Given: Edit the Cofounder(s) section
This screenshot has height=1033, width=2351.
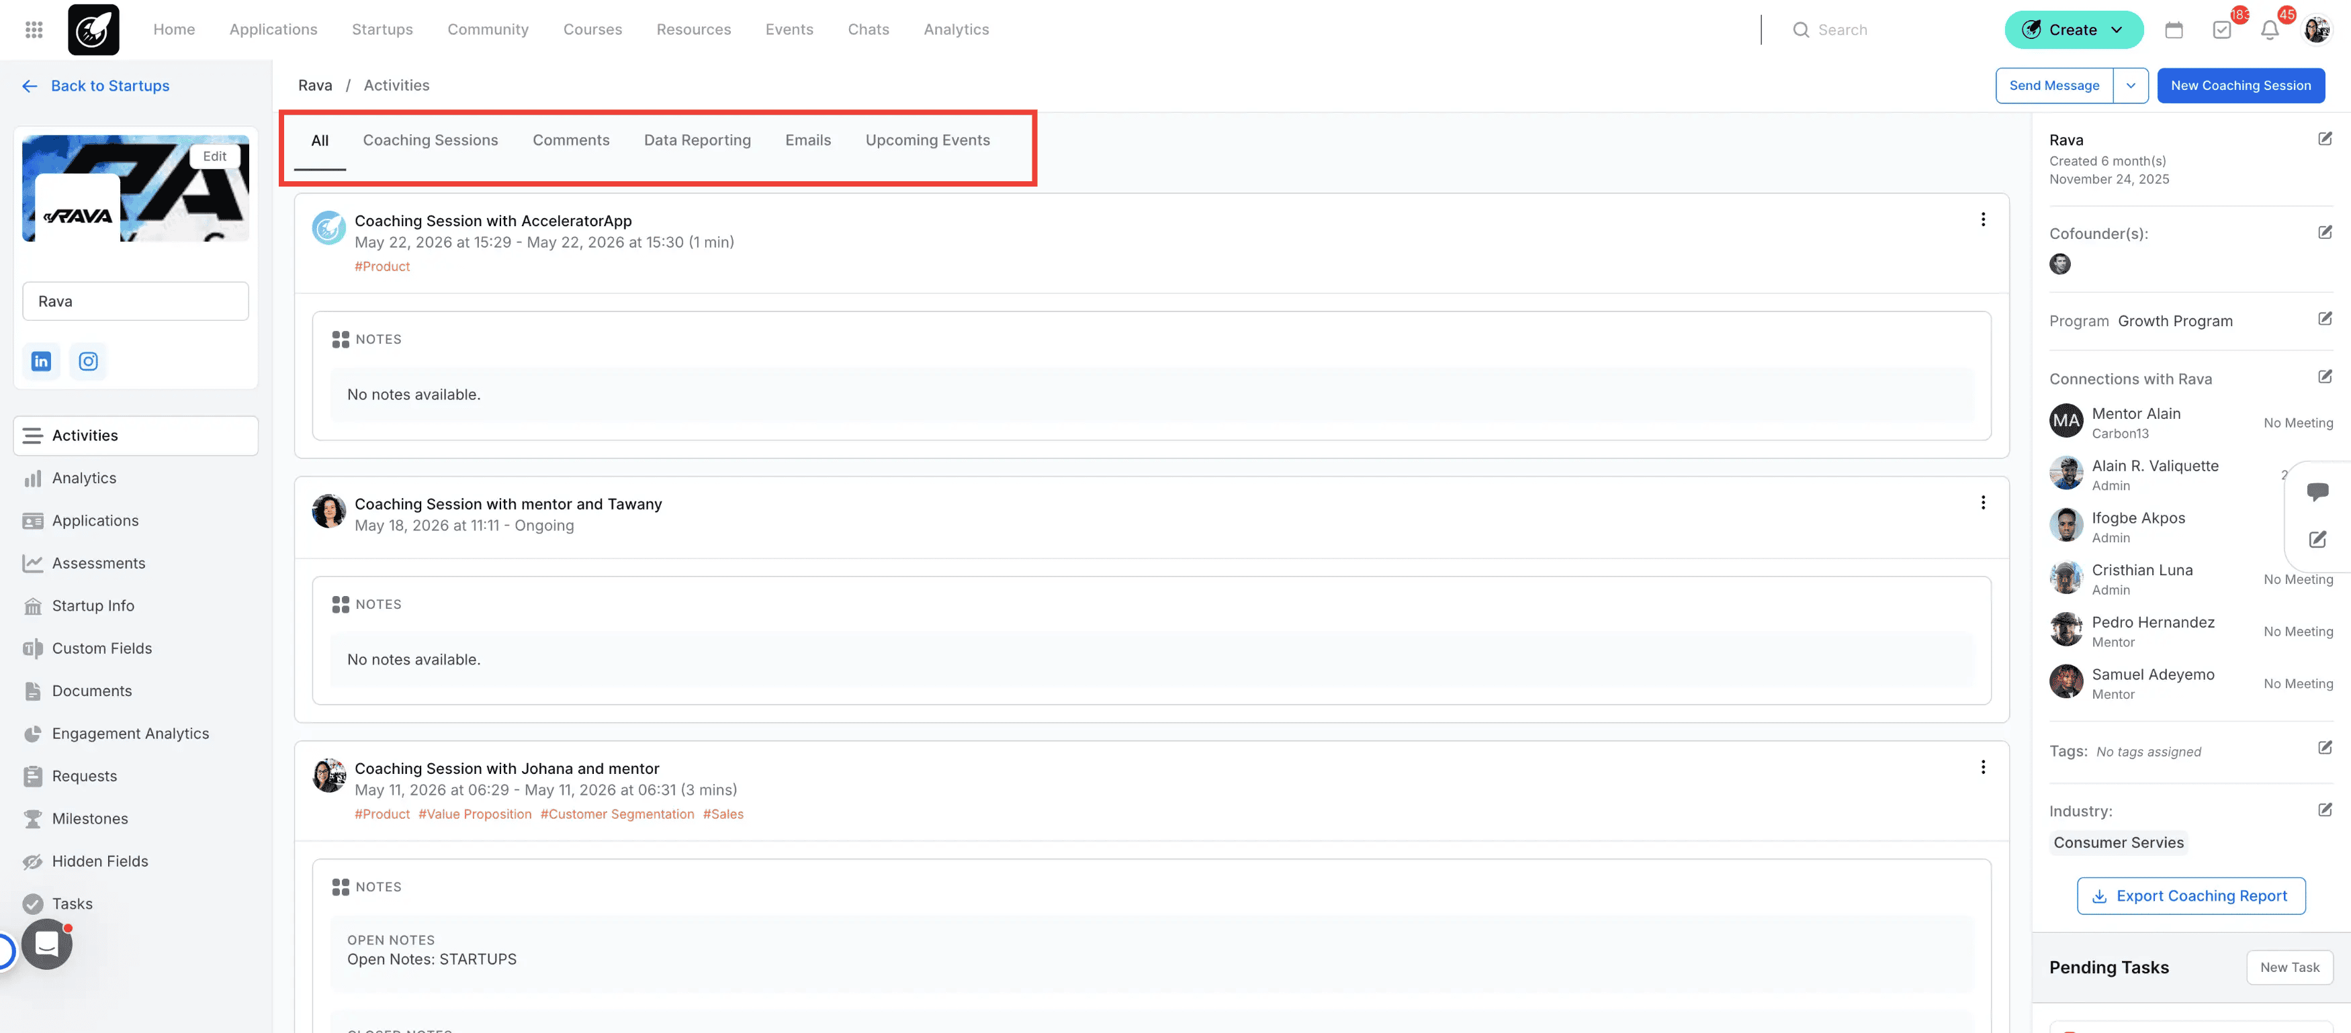Looking at the screenshot, I should pos(2325,232).
